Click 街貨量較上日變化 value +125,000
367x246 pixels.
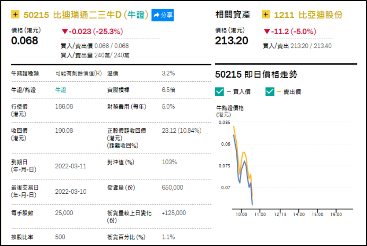pos(174,213)
